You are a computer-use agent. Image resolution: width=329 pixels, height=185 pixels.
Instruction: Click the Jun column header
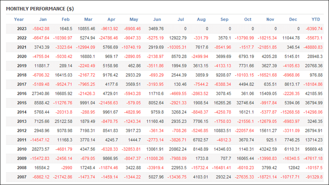[x=157, y=19]
